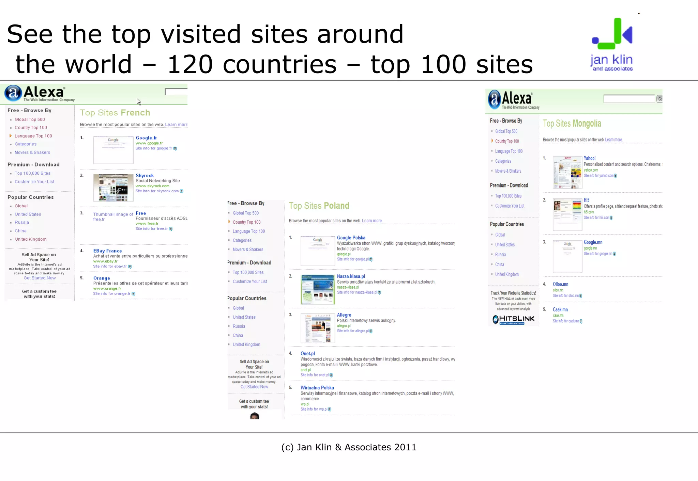Click the site info icon next to google.pl
698x481 pixels.
pos(371,259)
